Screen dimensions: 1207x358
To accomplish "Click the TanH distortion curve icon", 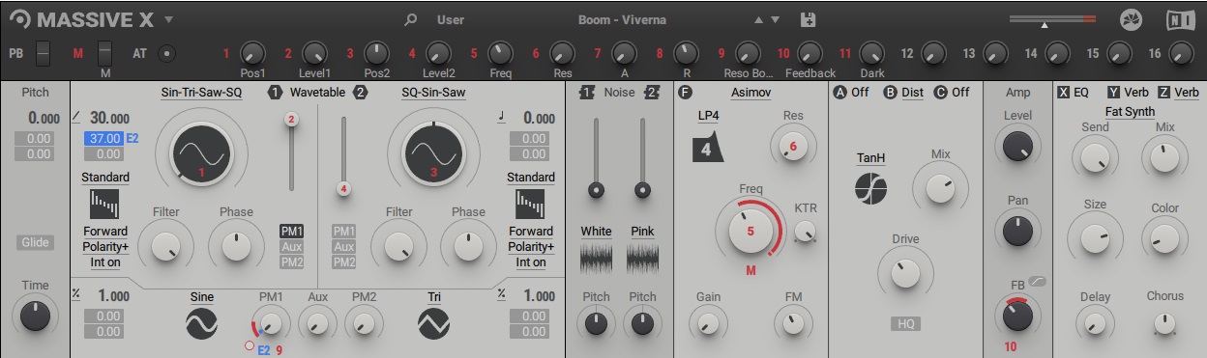I will point(870,188).
